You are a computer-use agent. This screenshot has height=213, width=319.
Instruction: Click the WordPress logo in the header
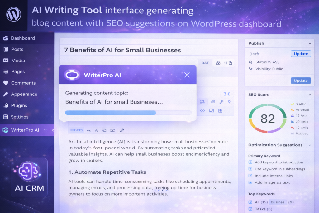pyautogui.click(x=14, y=14)
